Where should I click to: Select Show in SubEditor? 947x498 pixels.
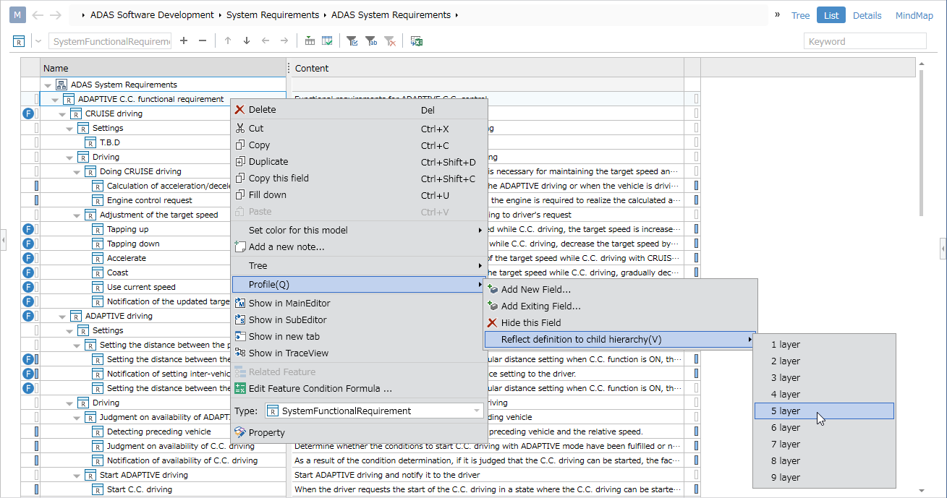pyautogui.click(x=360, y=319)
